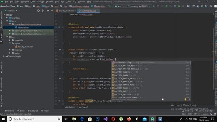The image size is (217, 122).
Task: Open the Android view dropdown in Project panel
Action: pos(11,11)
